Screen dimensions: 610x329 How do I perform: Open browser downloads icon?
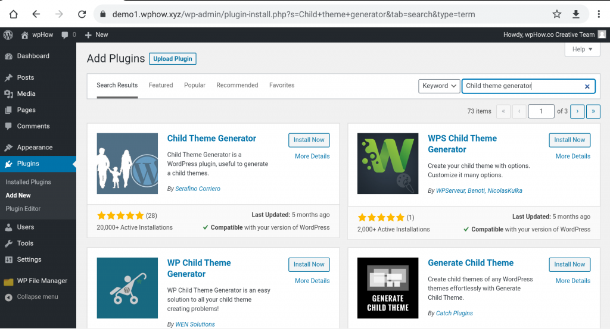click(x=576, y=14)
